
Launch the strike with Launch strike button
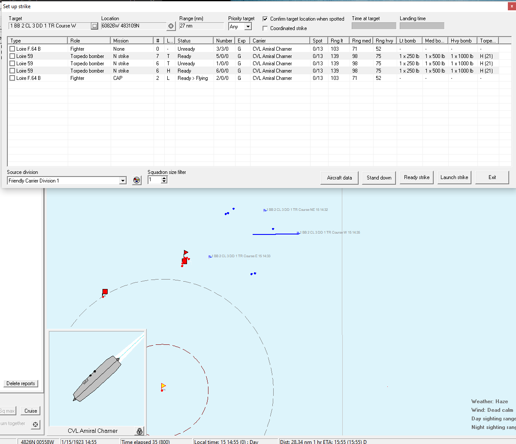454,177
